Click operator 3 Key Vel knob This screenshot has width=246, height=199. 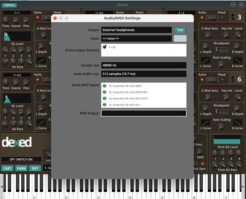coord(226,35)
